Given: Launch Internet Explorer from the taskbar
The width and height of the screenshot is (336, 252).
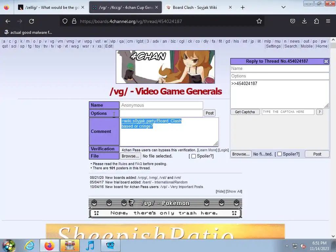Looking at the screenshot, I should click(x=29, y=245).
